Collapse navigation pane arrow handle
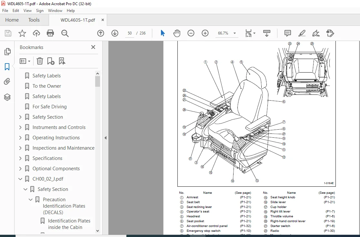This screenshot has height=237, width=360. point(105,138)
